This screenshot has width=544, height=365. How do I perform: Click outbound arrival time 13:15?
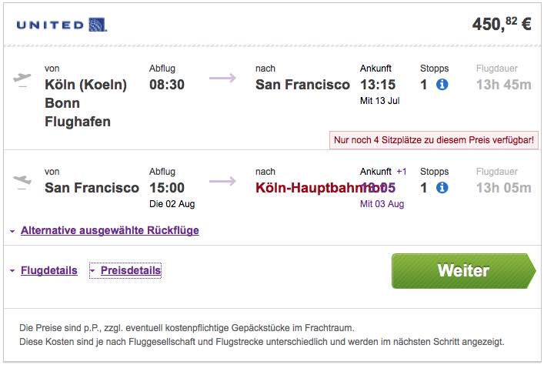pos(377,85)
